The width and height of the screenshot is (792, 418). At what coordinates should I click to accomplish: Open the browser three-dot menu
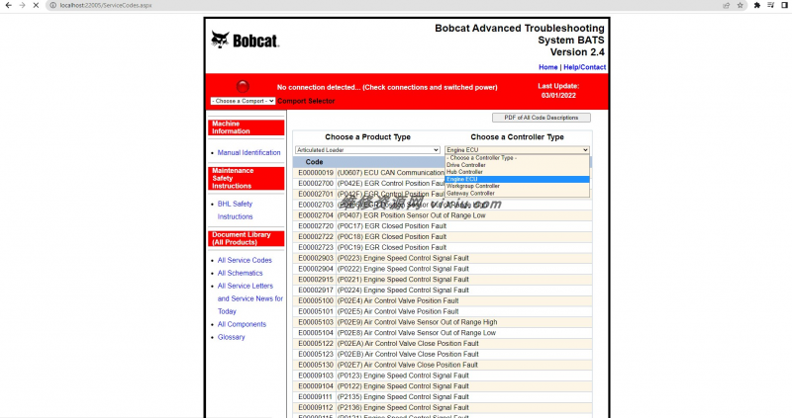(x=785, y=5)
